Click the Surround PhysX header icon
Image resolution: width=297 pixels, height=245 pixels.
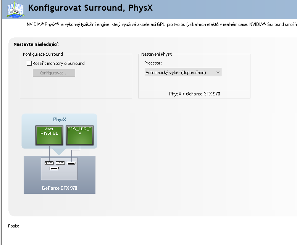pyautogui.click(x=16, y=10)
